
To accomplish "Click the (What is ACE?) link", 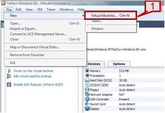I will (x=53, y=85).
